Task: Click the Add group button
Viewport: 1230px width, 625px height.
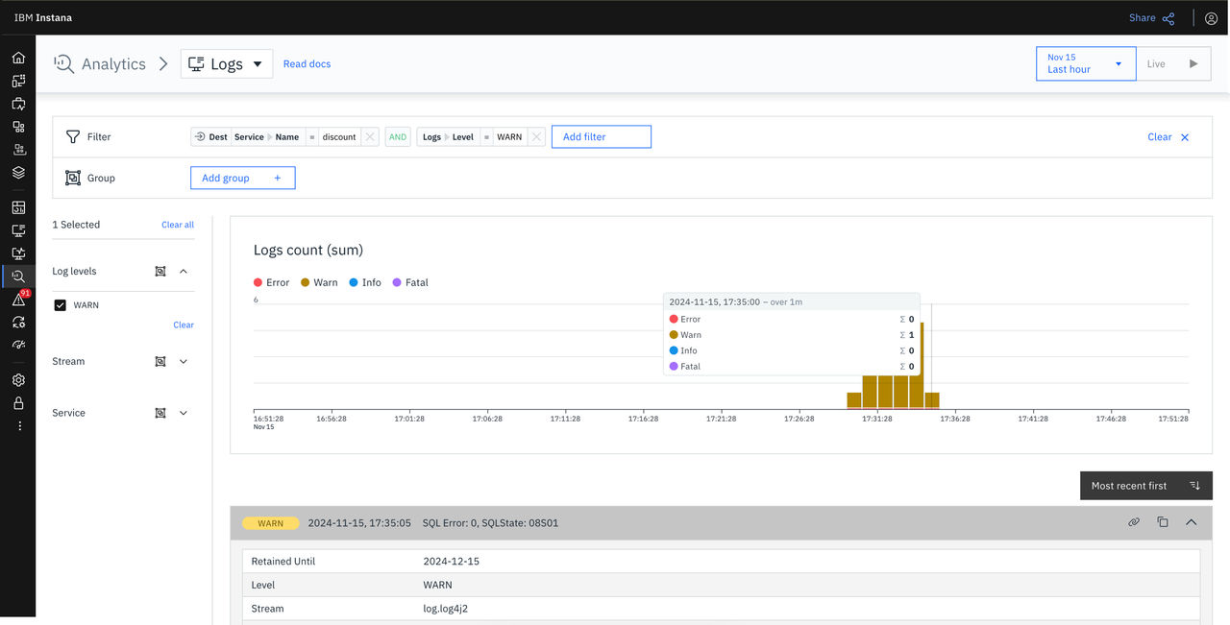Action: (242, 178)
